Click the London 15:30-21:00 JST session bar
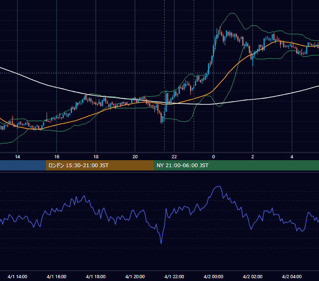This screenshot has width=319, height=281. point(99,165)
